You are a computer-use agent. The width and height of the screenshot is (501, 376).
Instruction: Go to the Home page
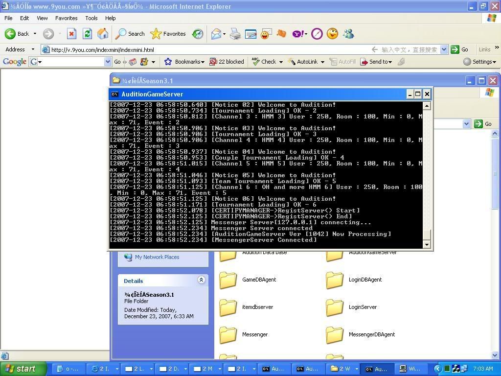[x=103, y=34]
